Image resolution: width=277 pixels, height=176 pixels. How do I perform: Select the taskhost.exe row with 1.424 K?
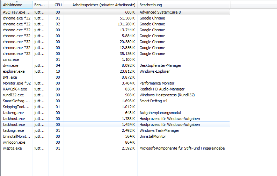(116, 125)
